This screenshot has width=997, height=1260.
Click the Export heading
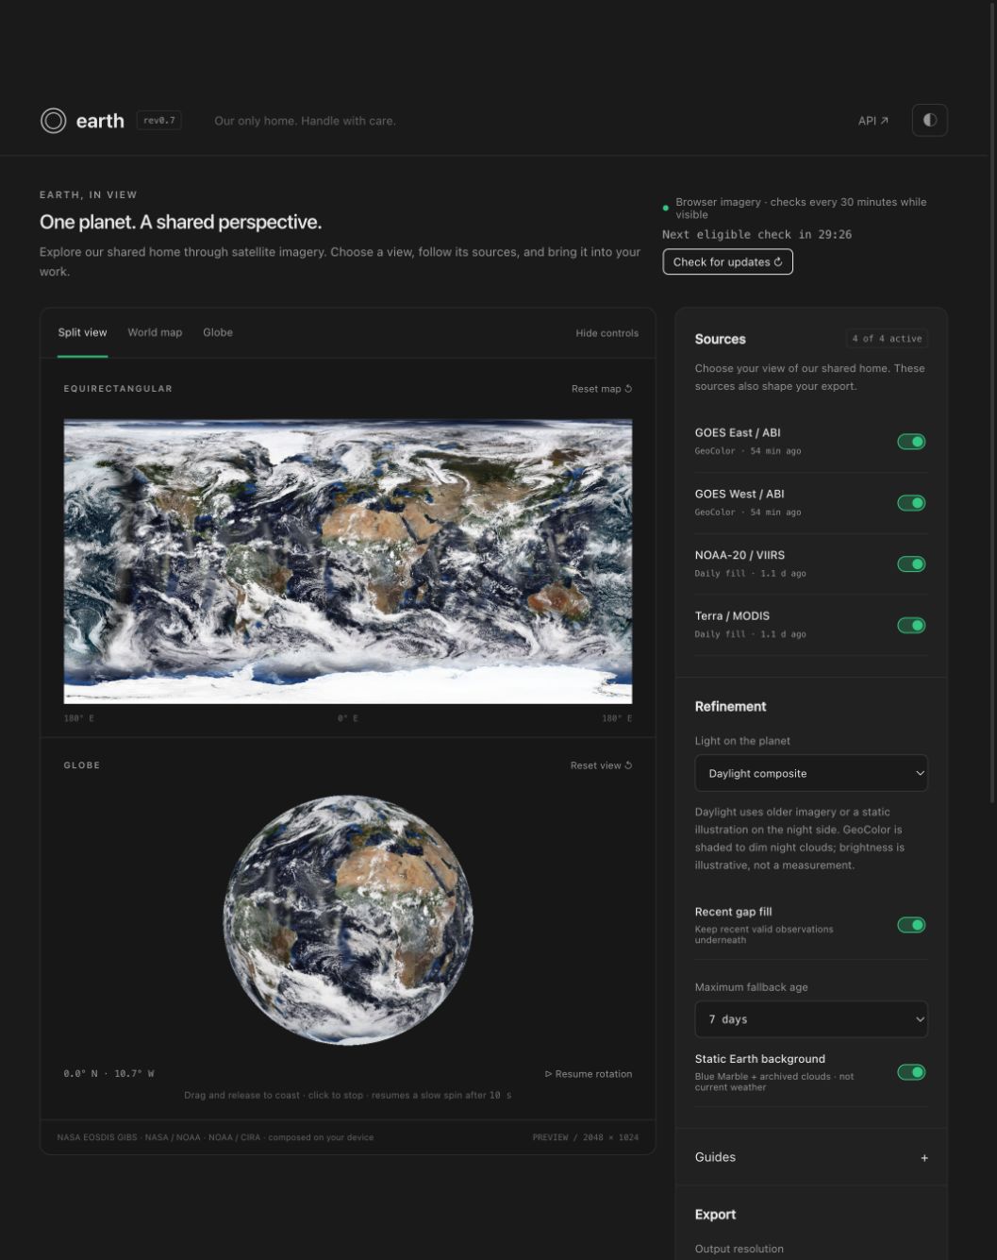coord(715,1215)
